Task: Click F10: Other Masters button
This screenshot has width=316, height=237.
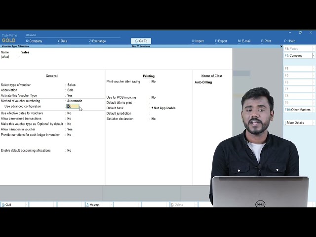Action: coord(299,110)
